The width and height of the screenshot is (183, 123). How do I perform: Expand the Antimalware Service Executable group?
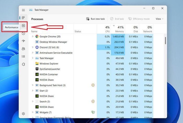pos(33,53)
